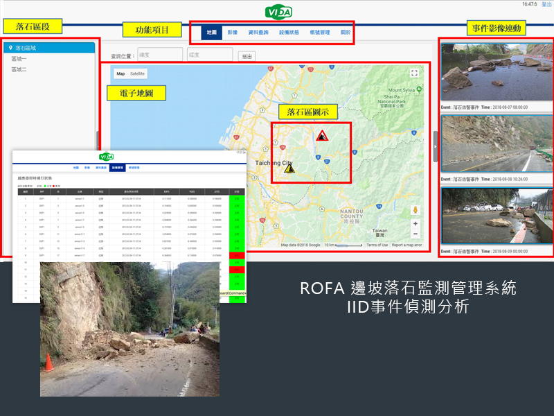
Task: Click the location pin icon beside 落石區域
Action: coord(10,48)
